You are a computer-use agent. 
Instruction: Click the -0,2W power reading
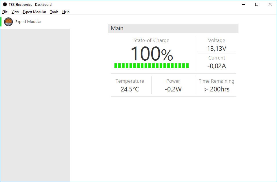[x=173, y=89]
